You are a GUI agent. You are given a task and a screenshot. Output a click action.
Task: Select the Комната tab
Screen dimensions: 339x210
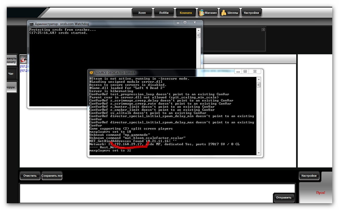pos(186,13)
